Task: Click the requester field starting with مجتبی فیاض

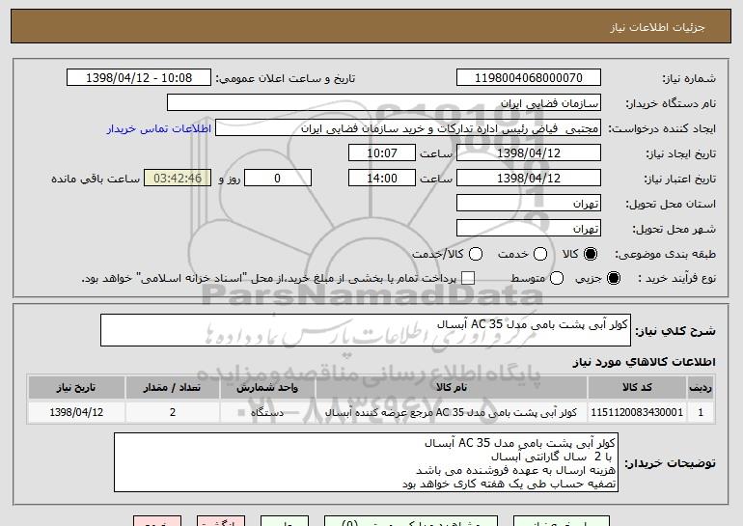Action: [408, 128]
